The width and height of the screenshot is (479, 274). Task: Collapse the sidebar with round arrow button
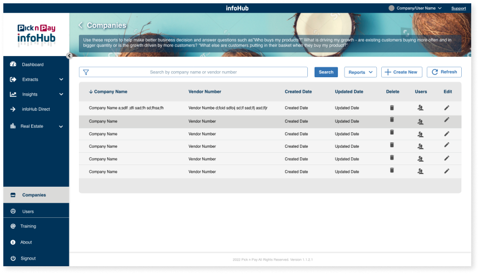pos(69,56)
